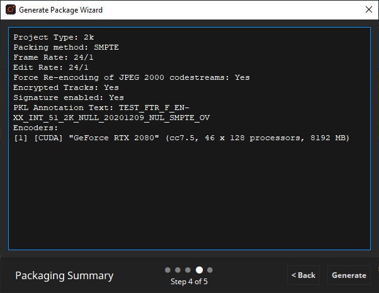This screenshot has height=293, width=379.
Task: Click the app logo in title bar
Action: pyautogui.click(x=9, y=10)
